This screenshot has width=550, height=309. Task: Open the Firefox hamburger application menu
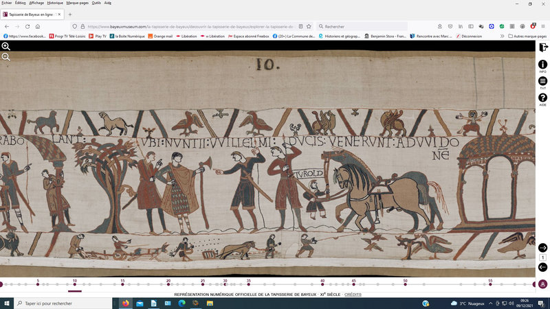point(543,27)
